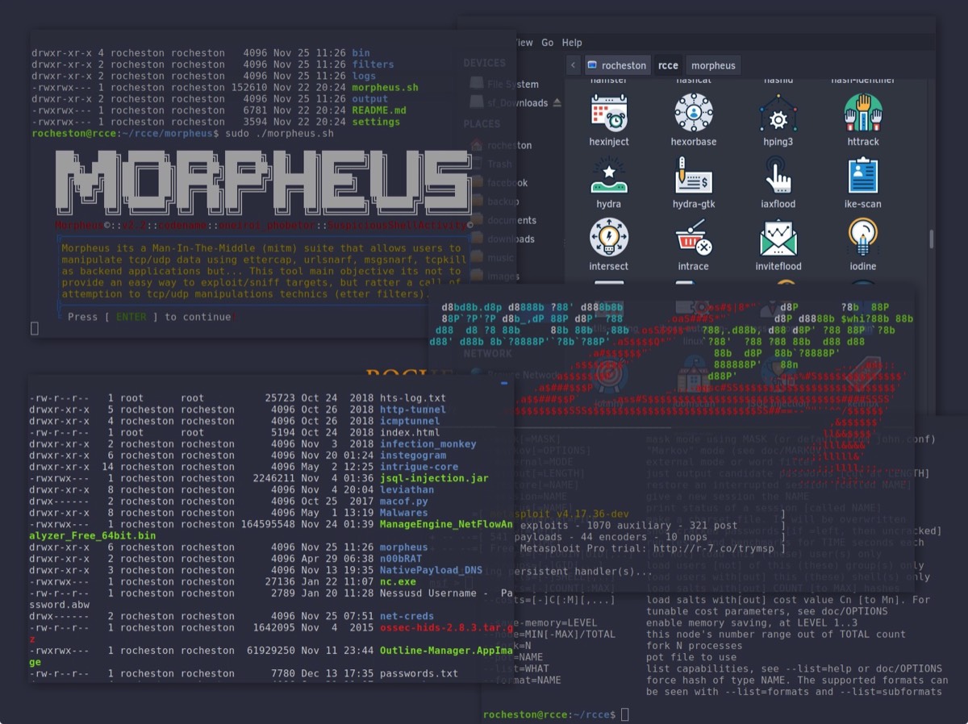Select the httrack icon
This screenshot has width=968, height=724.
click(862, 114)
